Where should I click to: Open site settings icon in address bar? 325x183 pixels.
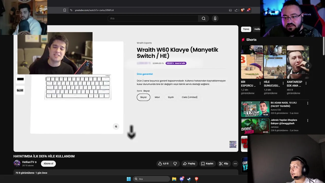[x=71, y=10]
